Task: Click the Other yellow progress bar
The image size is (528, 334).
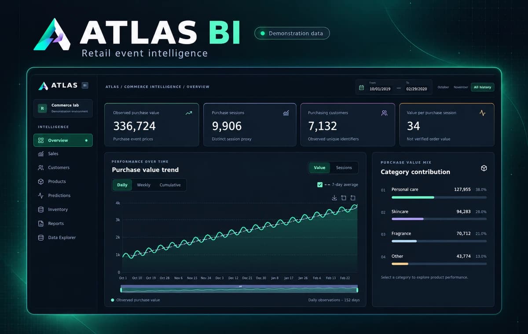Action: (x=439, y=264)
